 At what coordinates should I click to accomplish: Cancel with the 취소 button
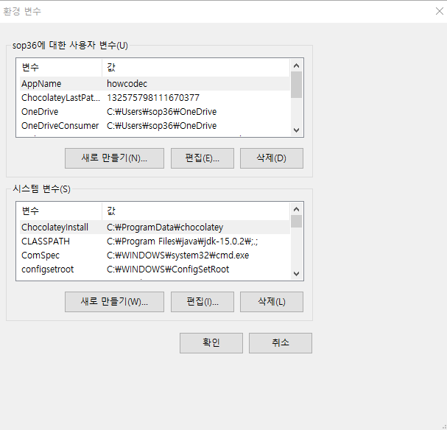(x=281, y=343)
